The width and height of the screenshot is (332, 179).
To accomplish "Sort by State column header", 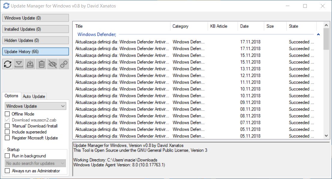I will (301, 26).
